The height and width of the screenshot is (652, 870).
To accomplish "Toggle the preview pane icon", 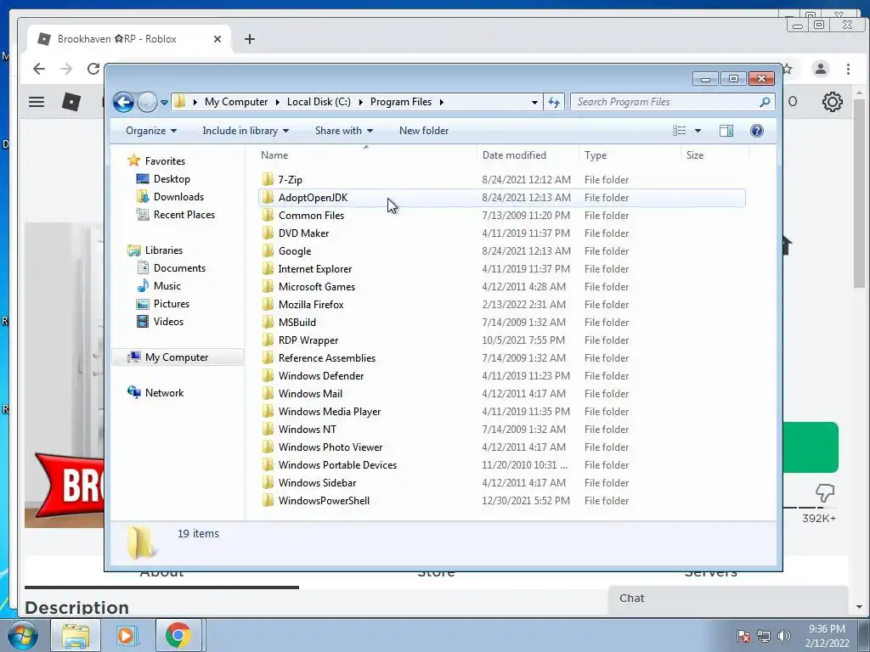I will pyautogui.click(x=726, y=131).
